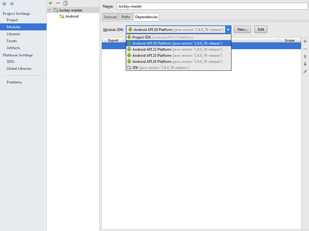This screenshot has width=309, height=231.
Task: Add a new module with the plus icon
Action: point(50,3)
